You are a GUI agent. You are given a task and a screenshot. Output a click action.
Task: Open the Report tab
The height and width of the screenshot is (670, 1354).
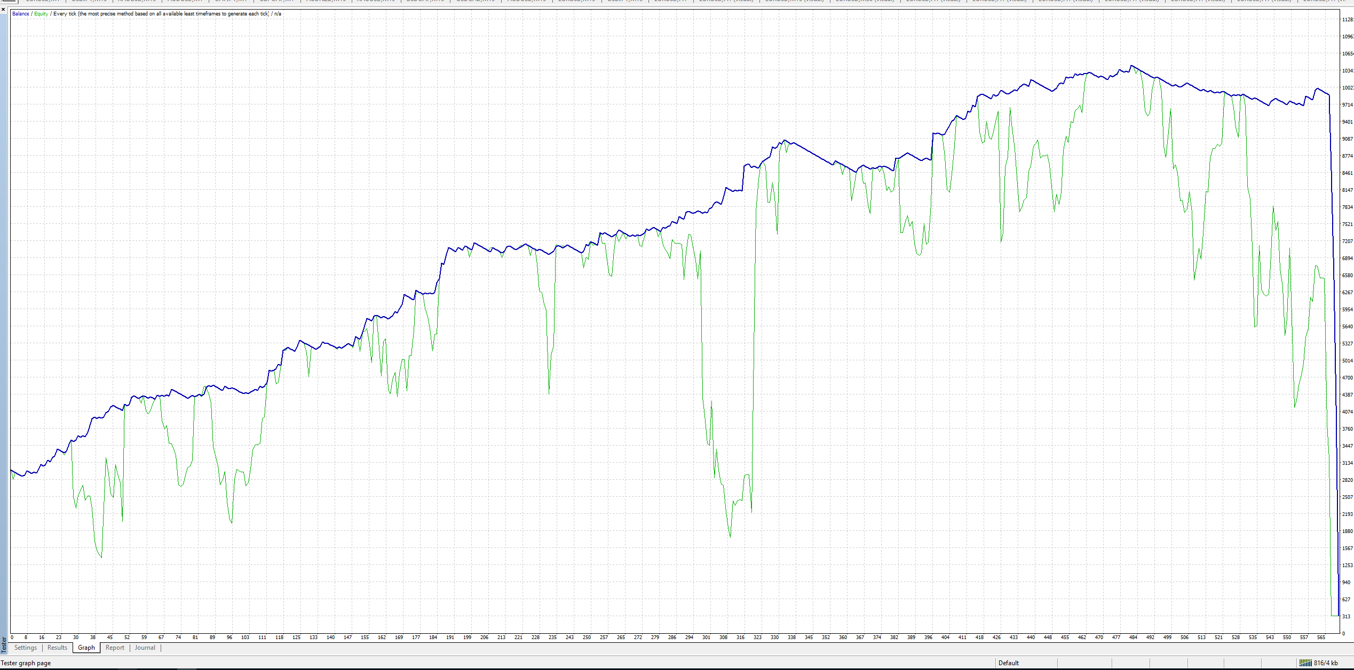(115, 648)
